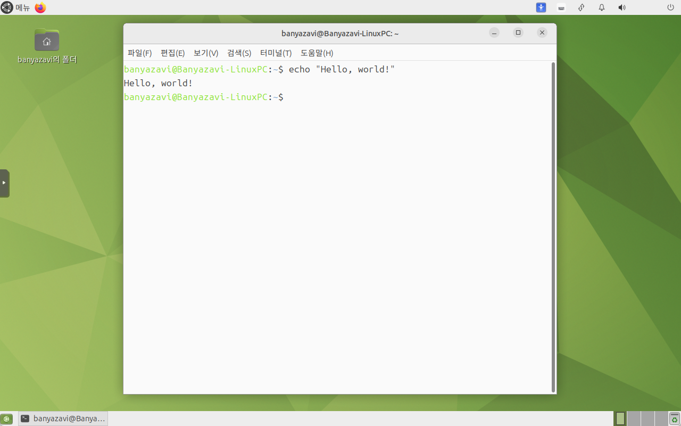Switch to the highlighted active workspace
Screen dimensions: 681x426
click(x=620, y=419)
